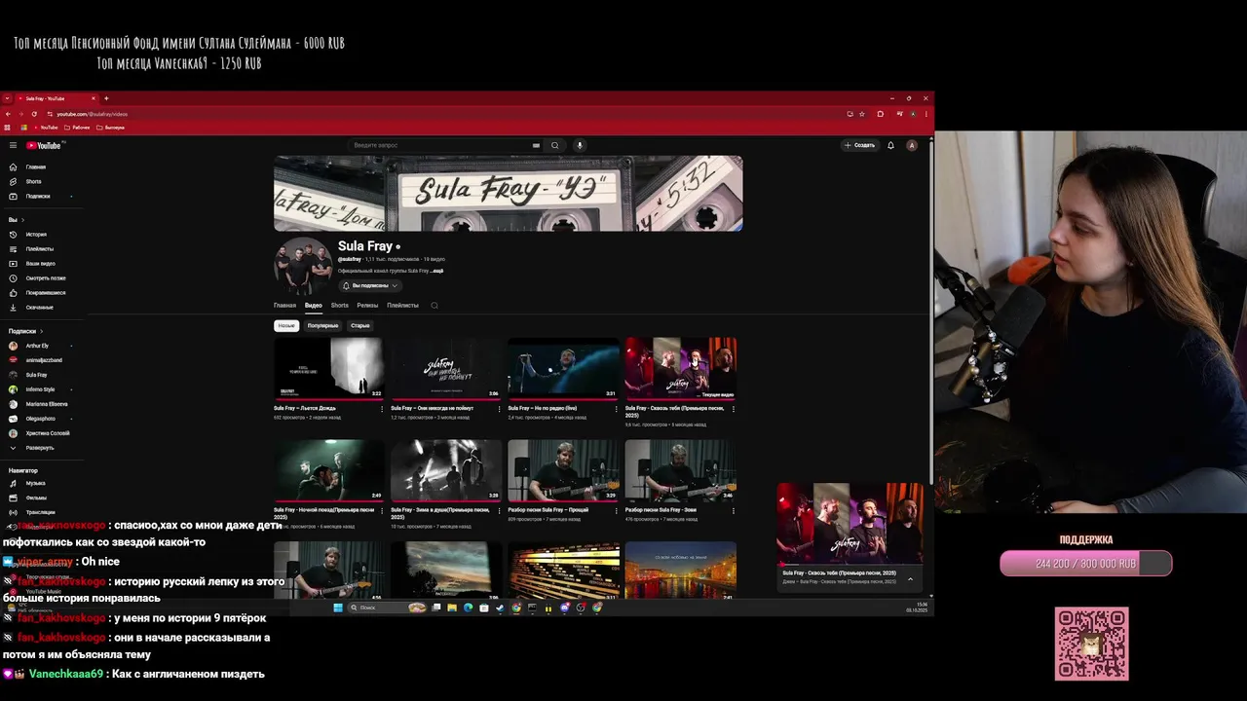
Task: Go to Главная in the sidebar
Action: (35, 166)
